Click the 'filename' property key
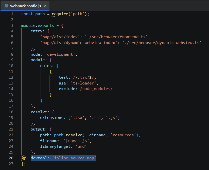This screenshot has width=209, height=170. point(49,141)
